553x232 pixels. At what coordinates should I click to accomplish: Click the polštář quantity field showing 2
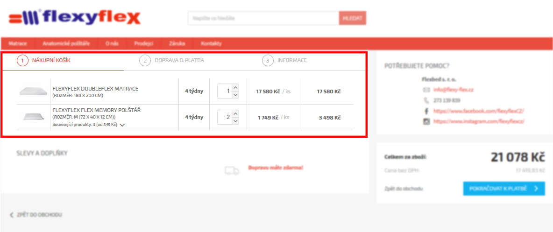pos(225,118)
